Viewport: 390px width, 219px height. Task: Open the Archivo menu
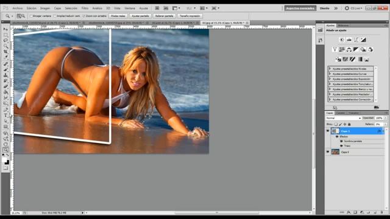pyautogui.click(x=18, y=8)
